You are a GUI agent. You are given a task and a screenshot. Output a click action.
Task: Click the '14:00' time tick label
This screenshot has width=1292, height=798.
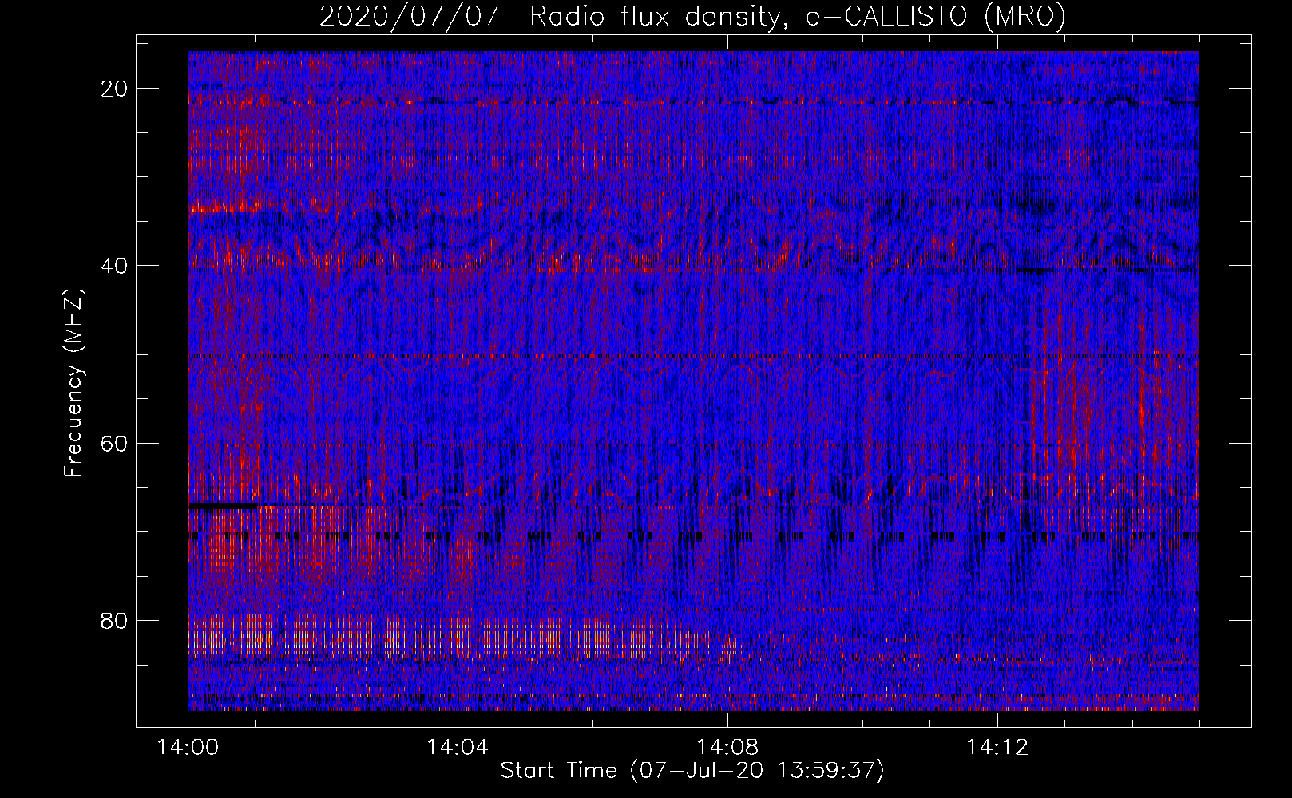click(x=188, y=747)
